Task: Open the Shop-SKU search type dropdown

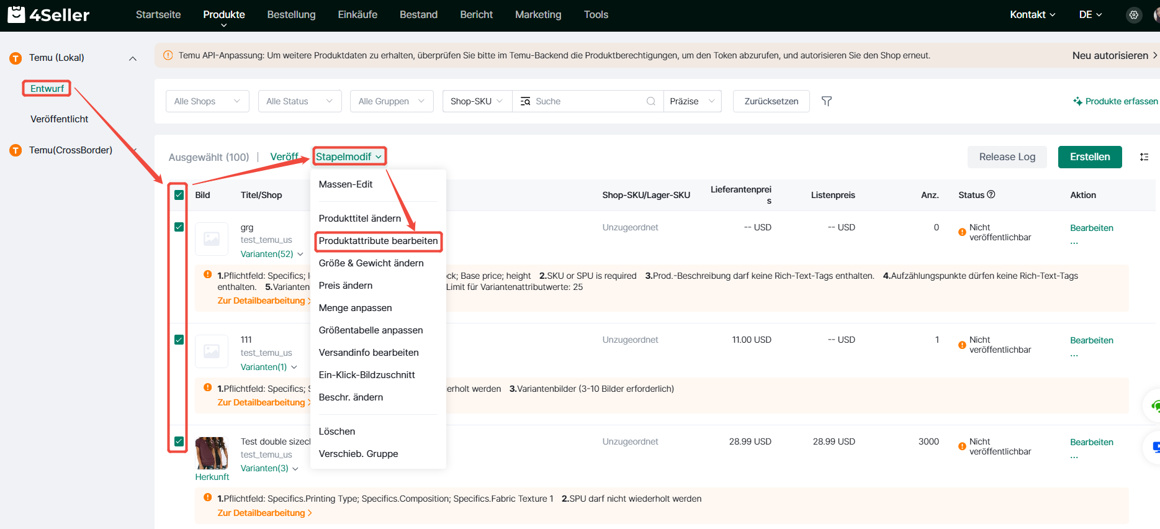Action: click(x=477, y=101)
